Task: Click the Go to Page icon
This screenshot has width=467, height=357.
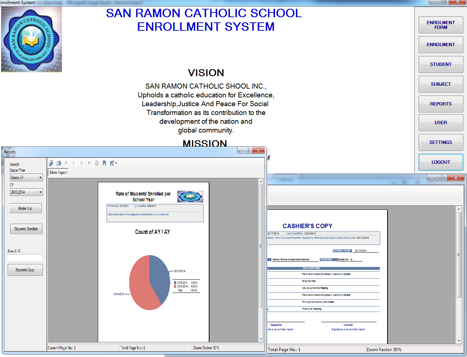Action: pyautogui.click(x=96, y=163)
